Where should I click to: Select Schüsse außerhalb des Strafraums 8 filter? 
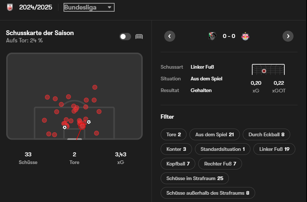[x=207, y=193]
